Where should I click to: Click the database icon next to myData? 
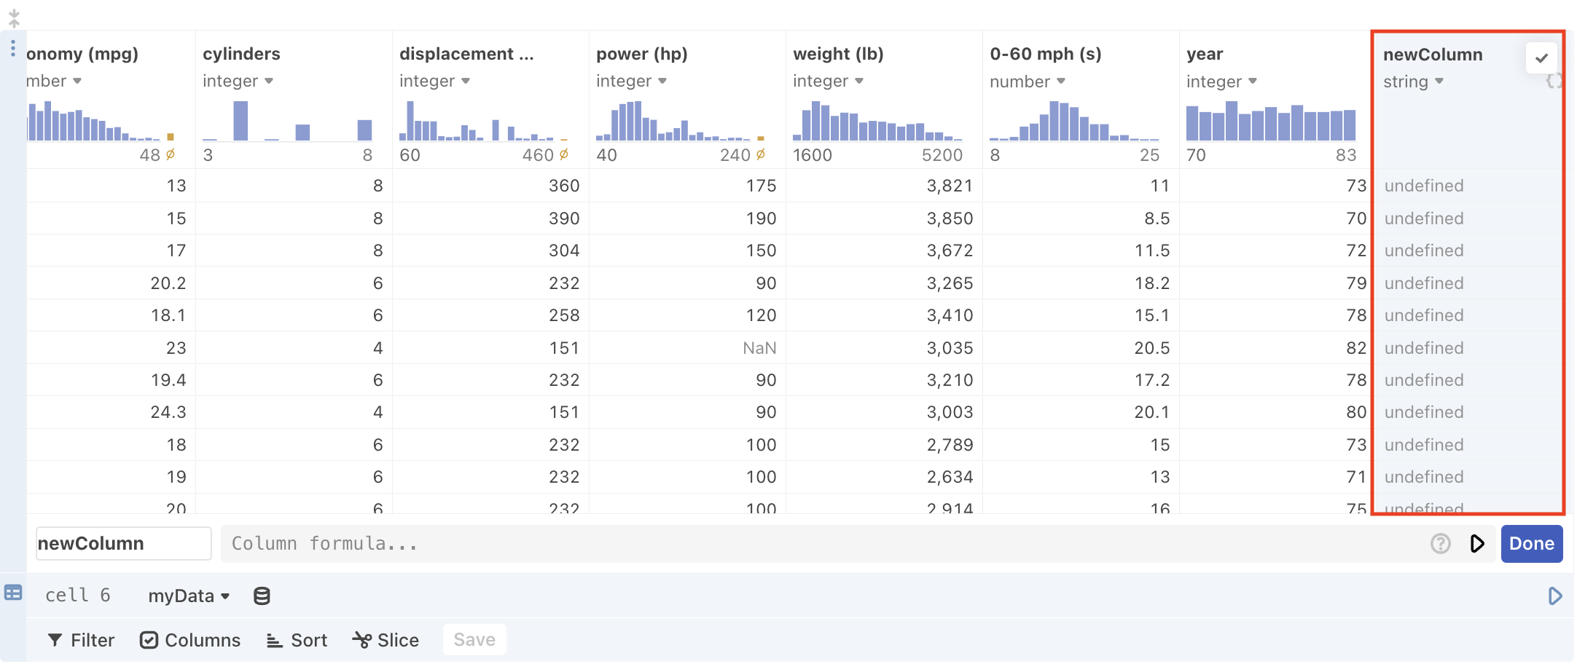pyautogui.click(x=262, y=596)
